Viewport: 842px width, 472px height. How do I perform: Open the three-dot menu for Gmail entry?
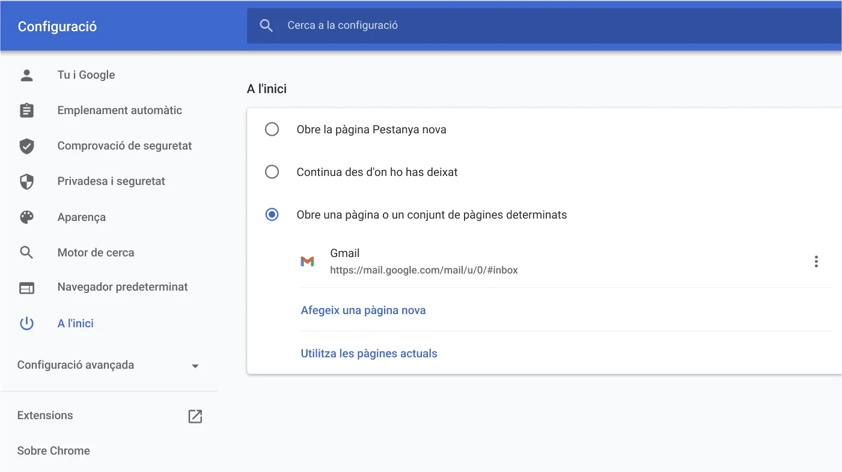[x=816, y=261]
